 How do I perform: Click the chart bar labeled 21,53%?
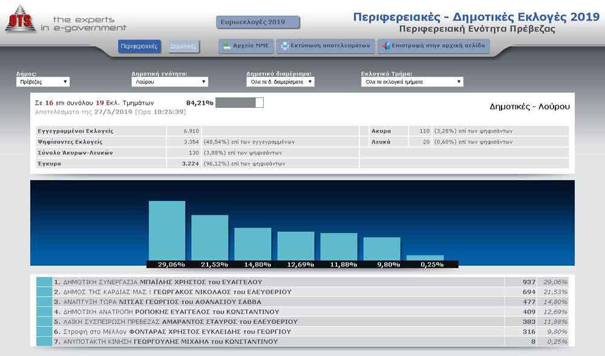210,238
